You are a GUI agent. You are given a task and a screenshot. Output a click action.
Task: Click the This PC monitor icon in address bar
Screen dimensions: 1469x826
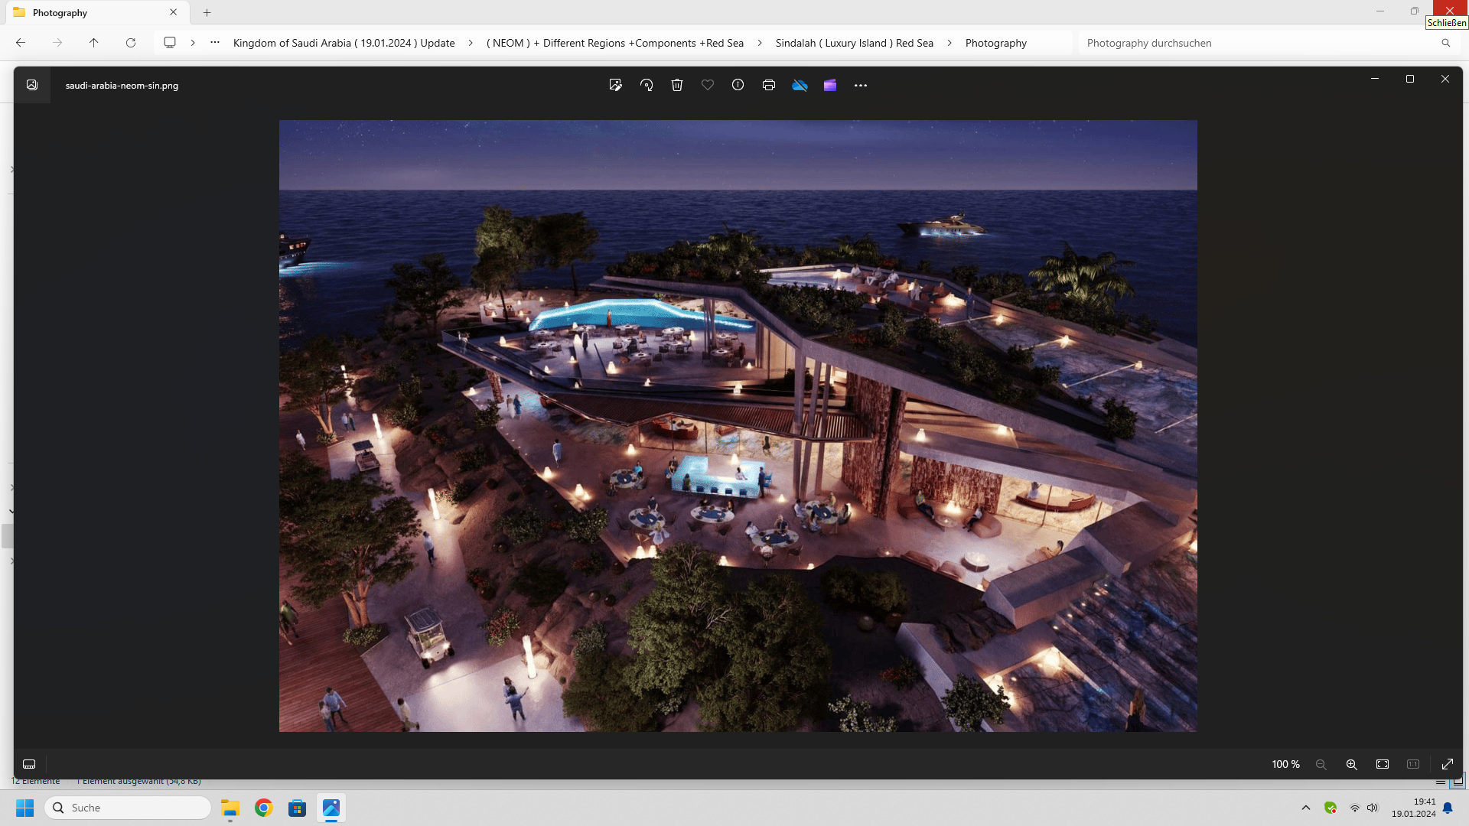point(170,43)
